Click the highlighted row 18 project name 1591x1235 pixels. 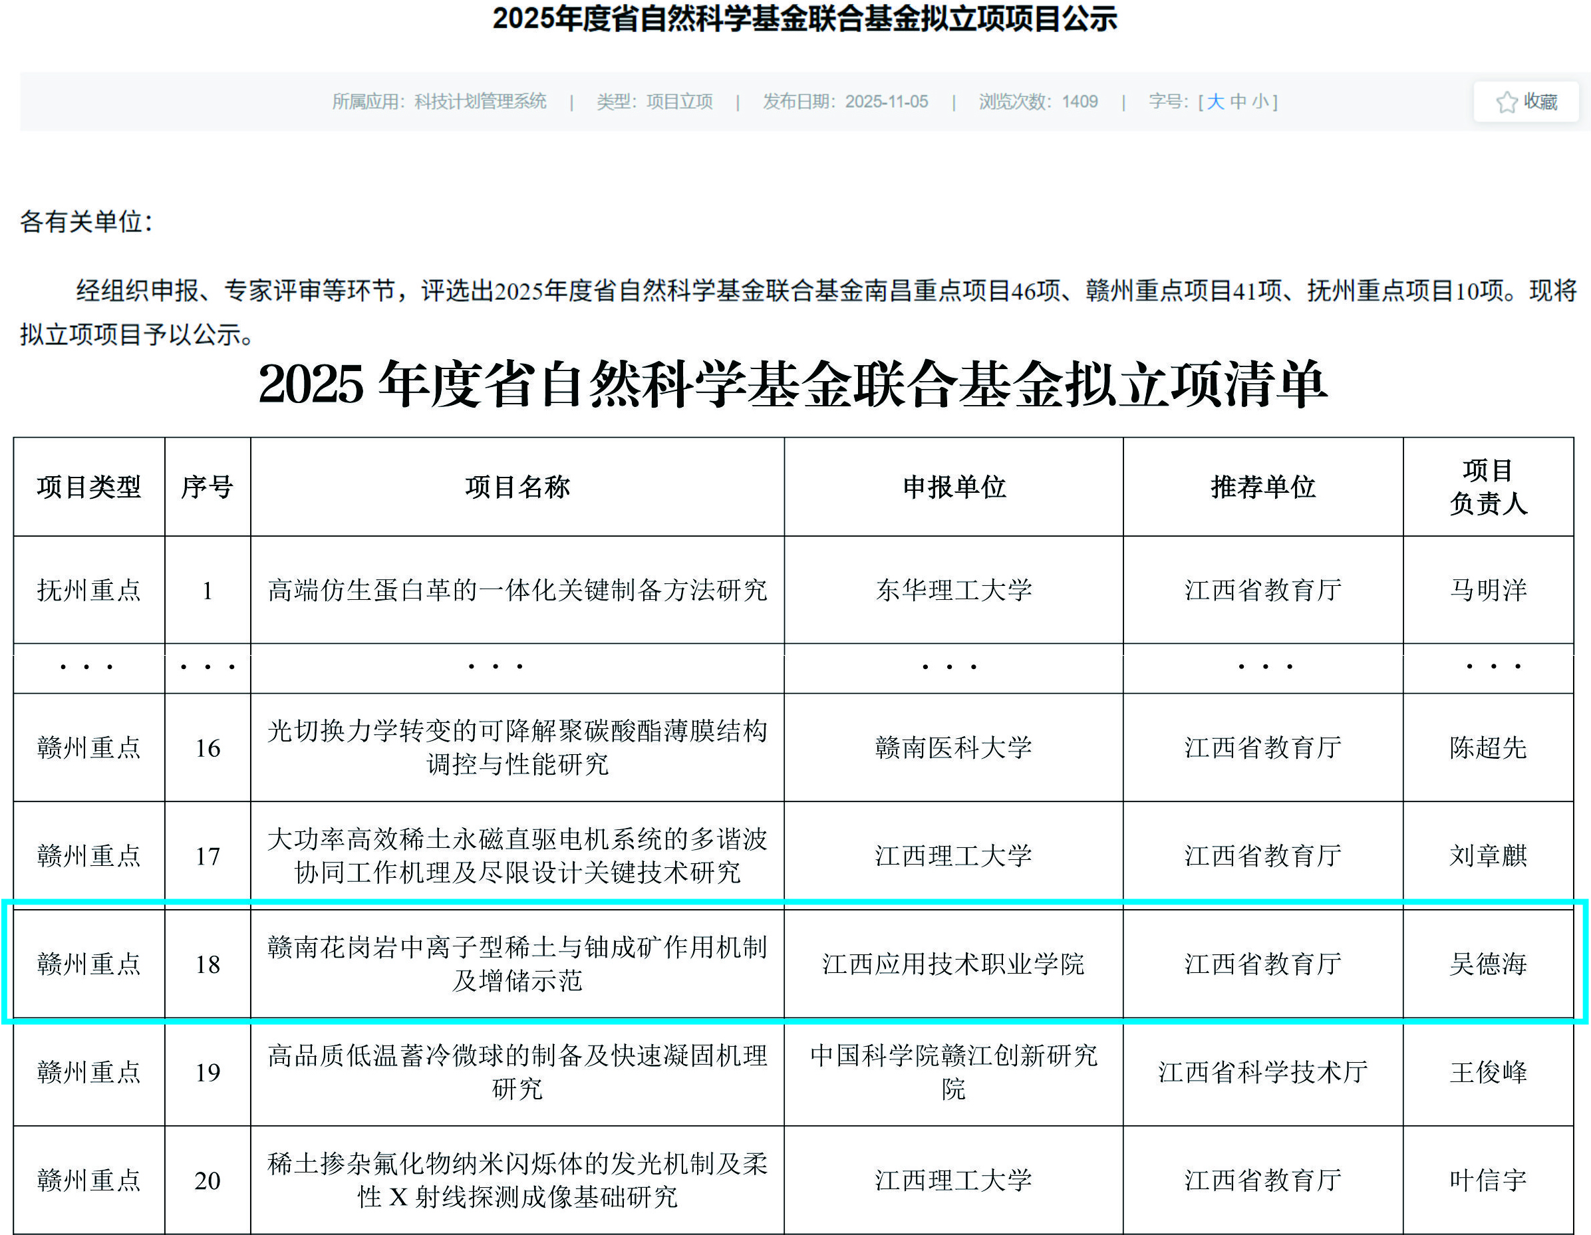[517, 964]
